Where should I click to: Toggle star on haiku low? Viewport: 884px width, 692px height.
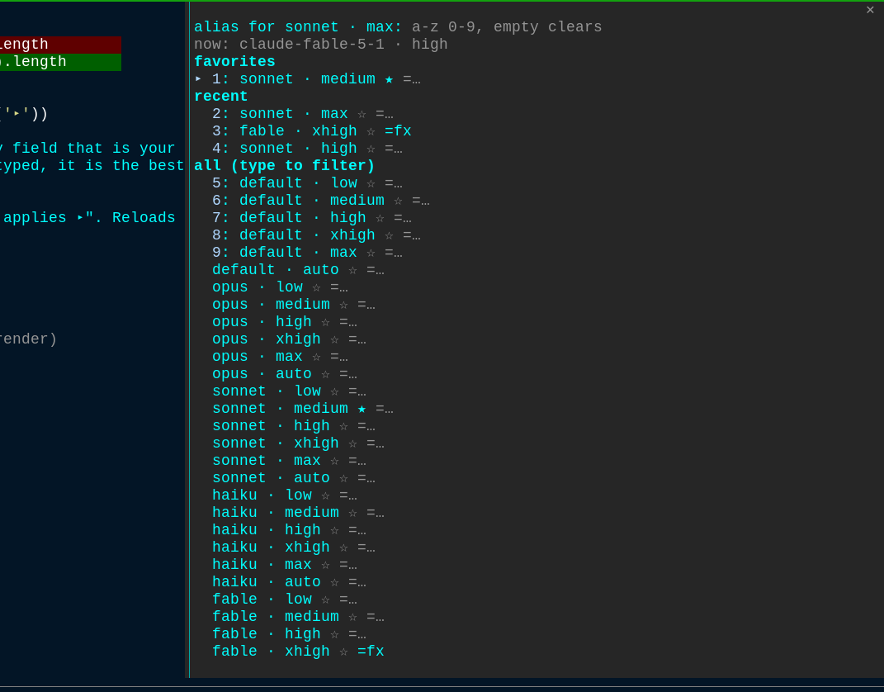[325, 495]
